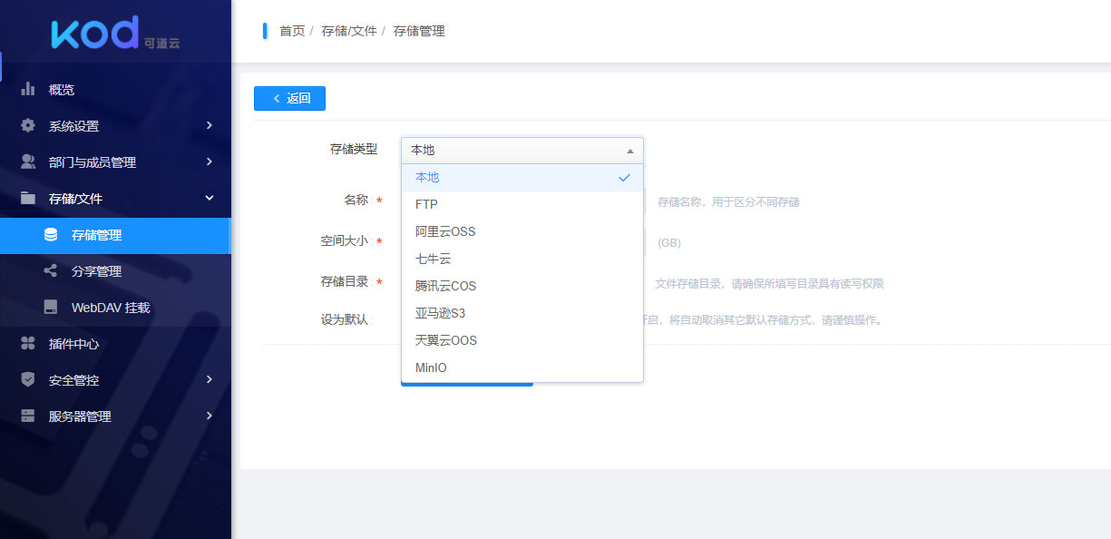This screenshot has height=539, width=1111.
Task: Click the plugin center icon
Action: point(28,344)
